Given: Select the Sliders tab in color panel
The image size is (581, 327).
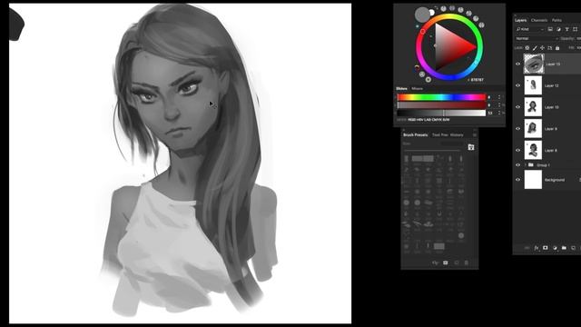Looking at the screenshot, I should [x=401, y=89].
